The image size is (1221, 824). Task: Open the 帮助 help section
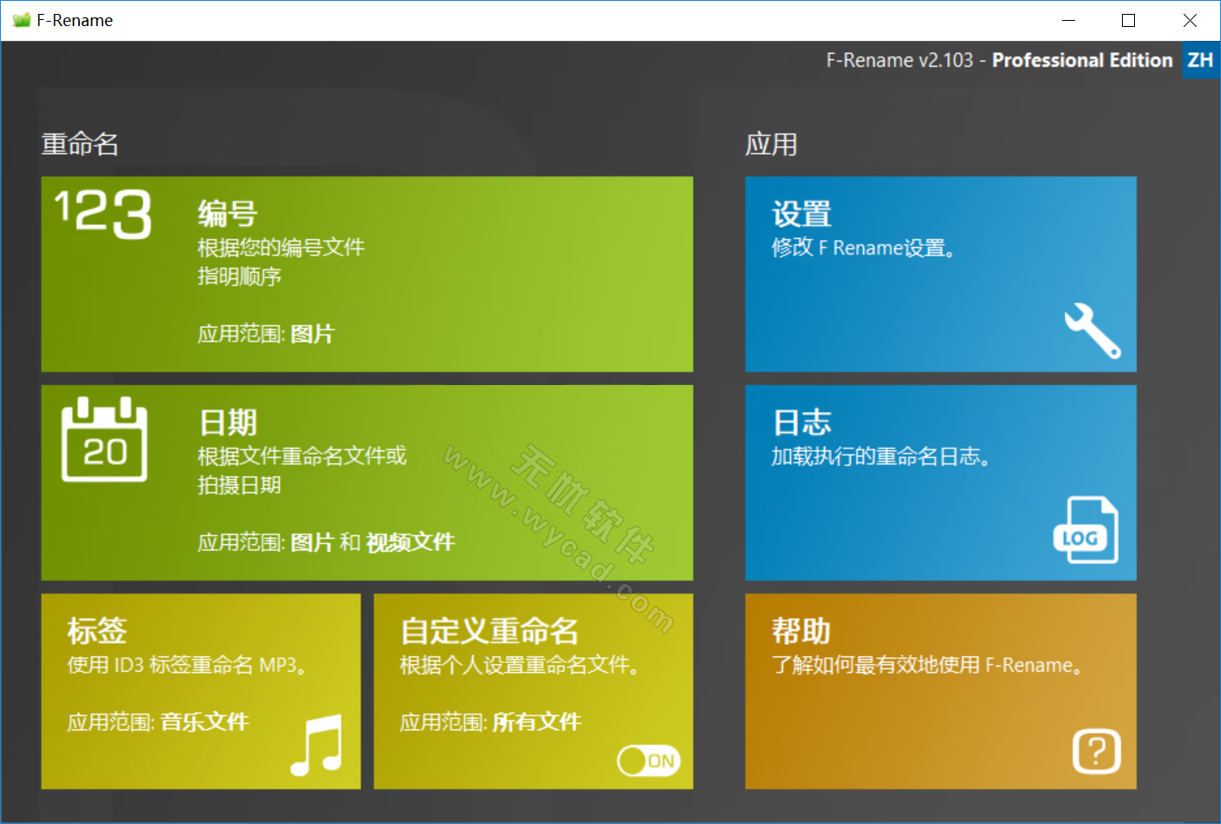tap(940, 678)
